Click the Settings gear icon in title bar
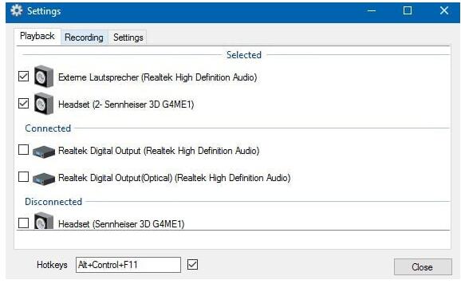 [x=17, y=10]
